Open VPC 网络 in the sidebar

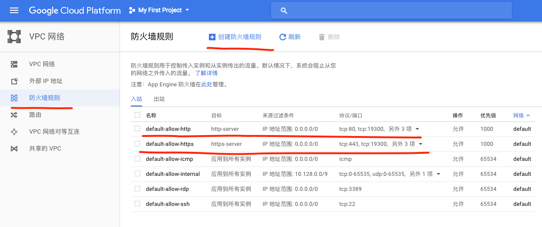pyautogui.click(x=60, y=64)
